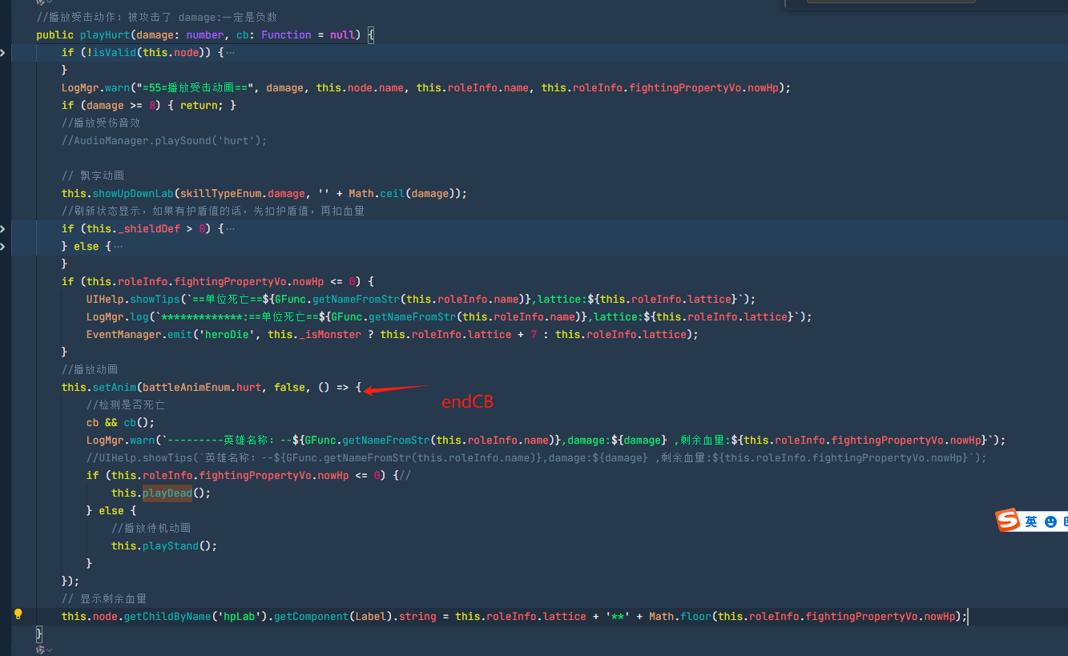Click the '//播放受伤音效' comment
1068x656 pixels.
(101, 123)
